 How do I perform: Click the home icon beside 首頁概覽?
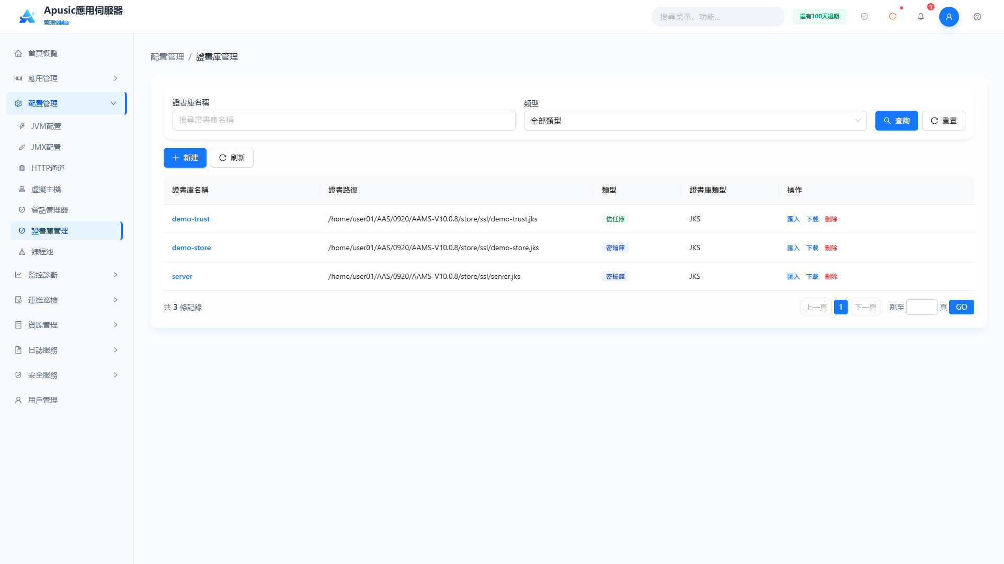18,53
